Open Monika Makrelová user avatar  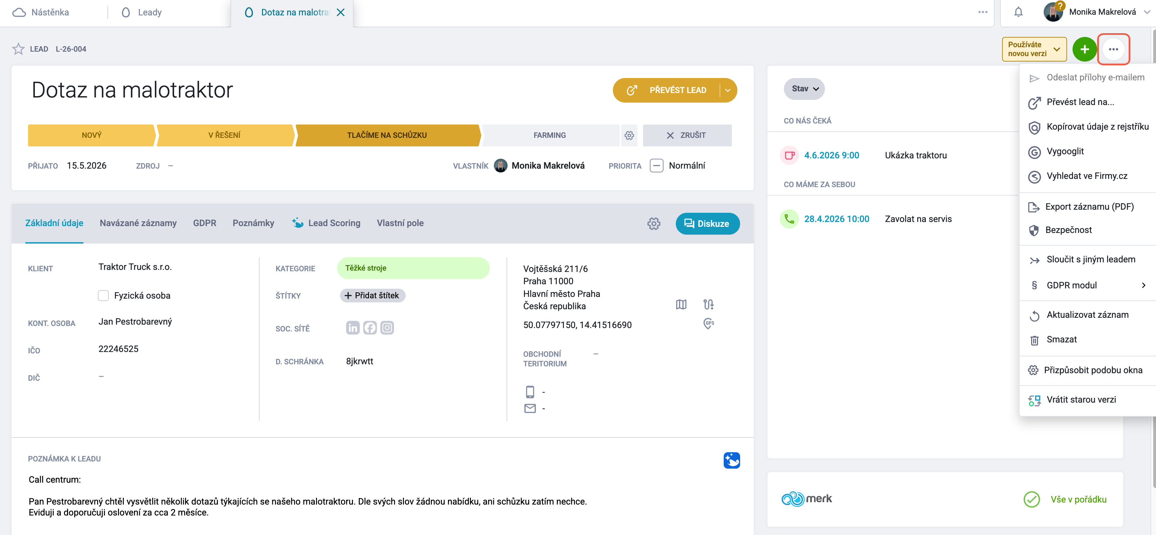click(1053, 12)
